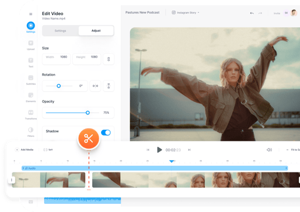This screenshot has height=212, width=300.
Task: Open the user profile avatar
Action: pyautogui.click(x=294, y=13)
